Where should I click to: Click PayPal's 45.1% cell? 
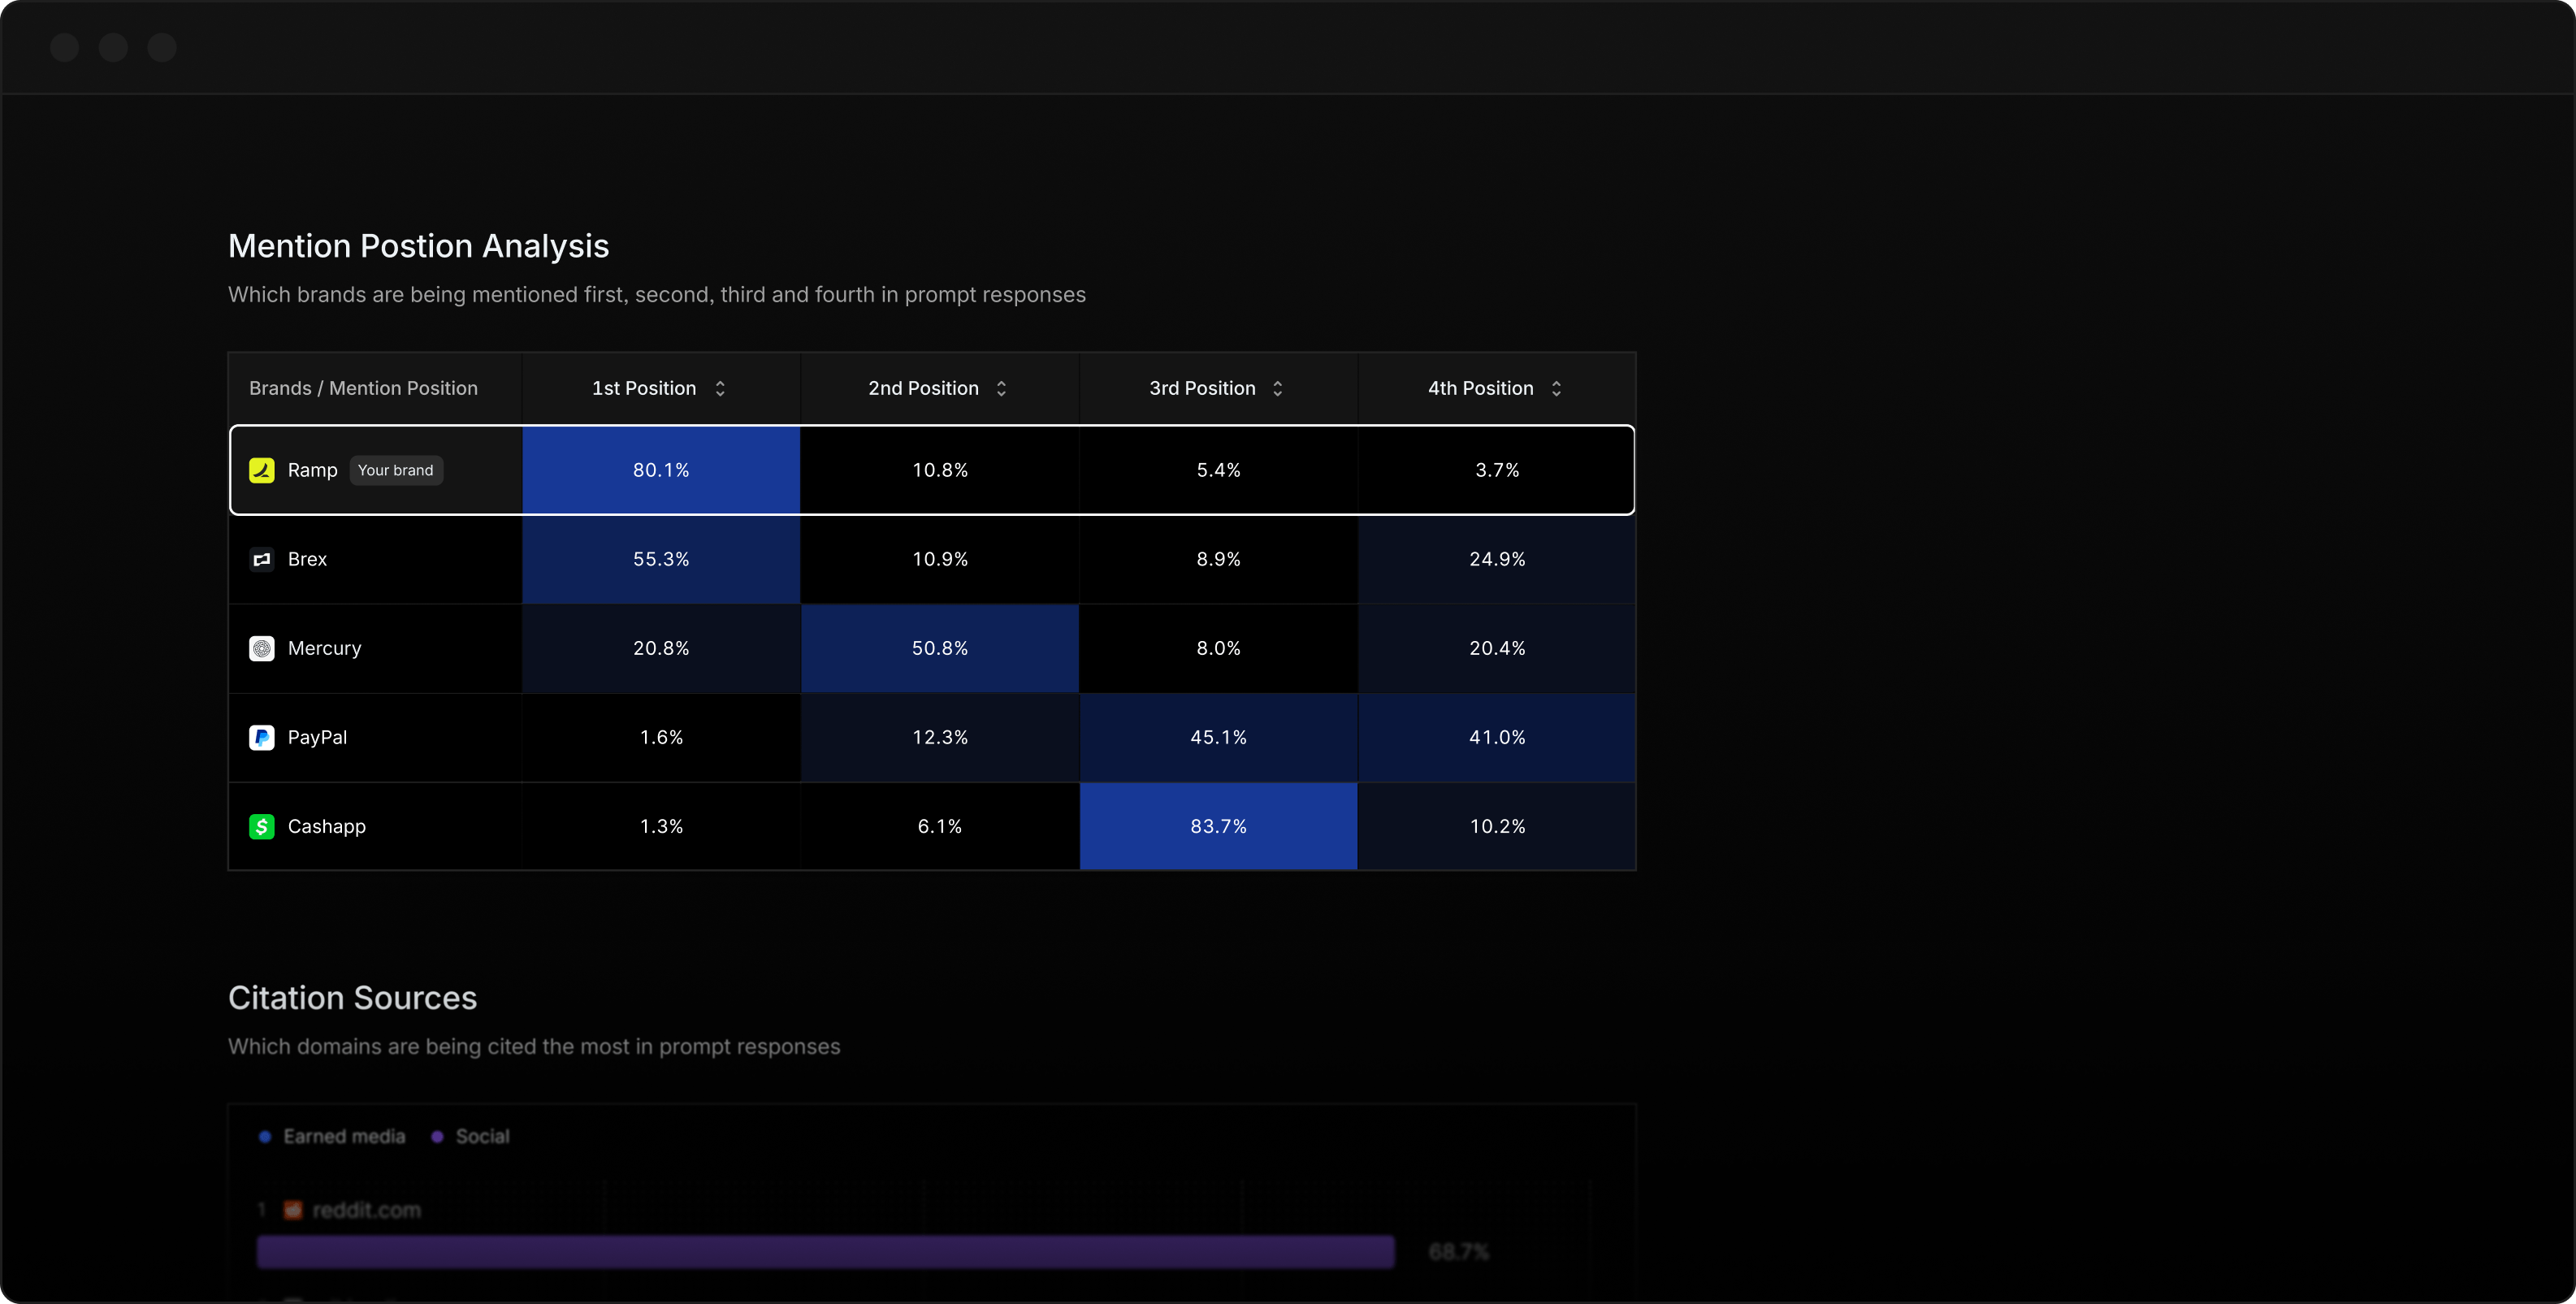1218,737
